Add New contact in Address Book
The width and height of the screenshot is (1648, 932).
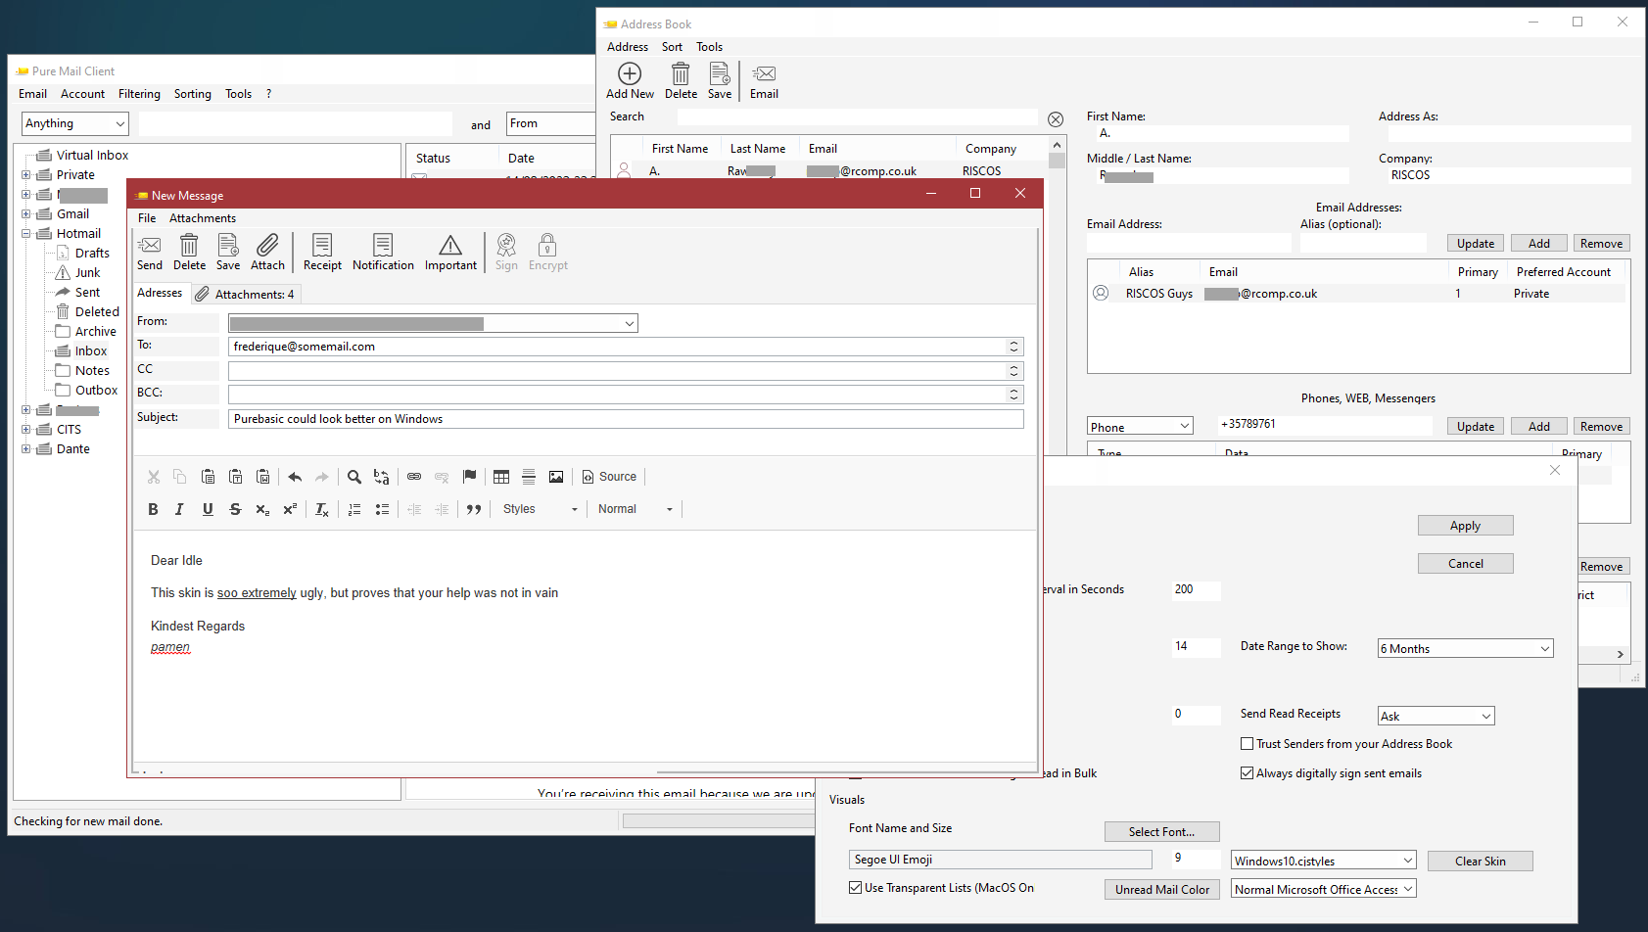tap(630, 80)
